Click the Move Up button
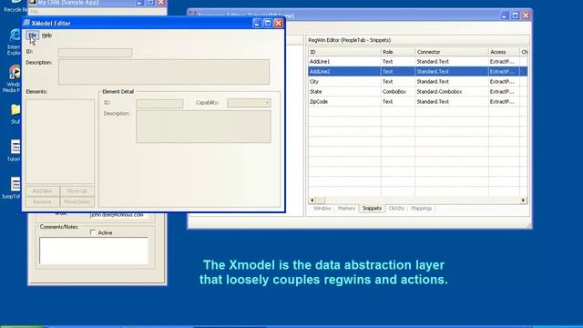Image resolution: width=583 pixels, height=328 pixels. tap(77, 191)
